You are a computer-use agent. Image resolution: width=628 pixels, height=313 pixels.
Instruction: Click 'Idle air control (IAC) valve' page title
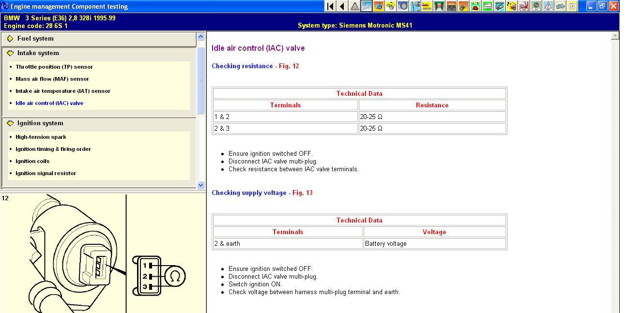(x=258, y=48)
